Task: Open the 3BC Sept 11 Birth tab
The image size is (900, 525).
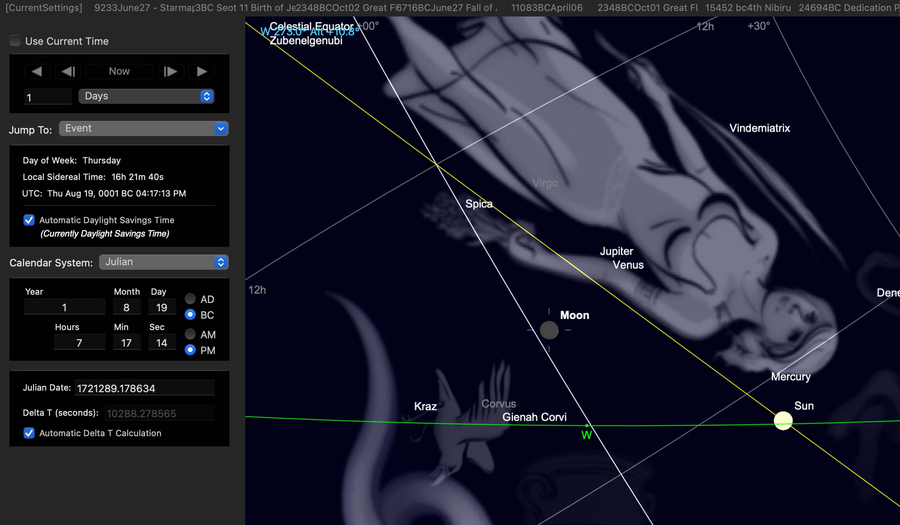Action: [x=245, y=8]
